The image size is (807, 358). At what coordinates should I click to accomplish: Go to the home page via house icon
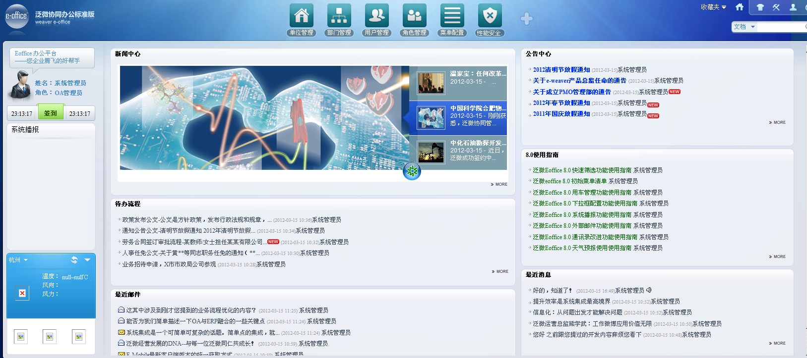click(x=740, y=7)
